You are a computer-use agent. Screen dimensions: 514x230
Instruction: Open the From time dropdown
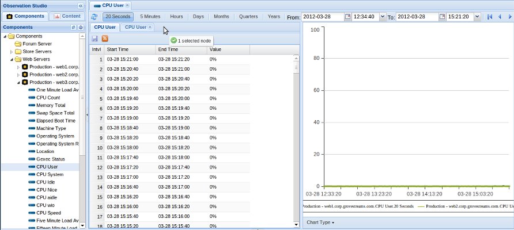(383, 17)
